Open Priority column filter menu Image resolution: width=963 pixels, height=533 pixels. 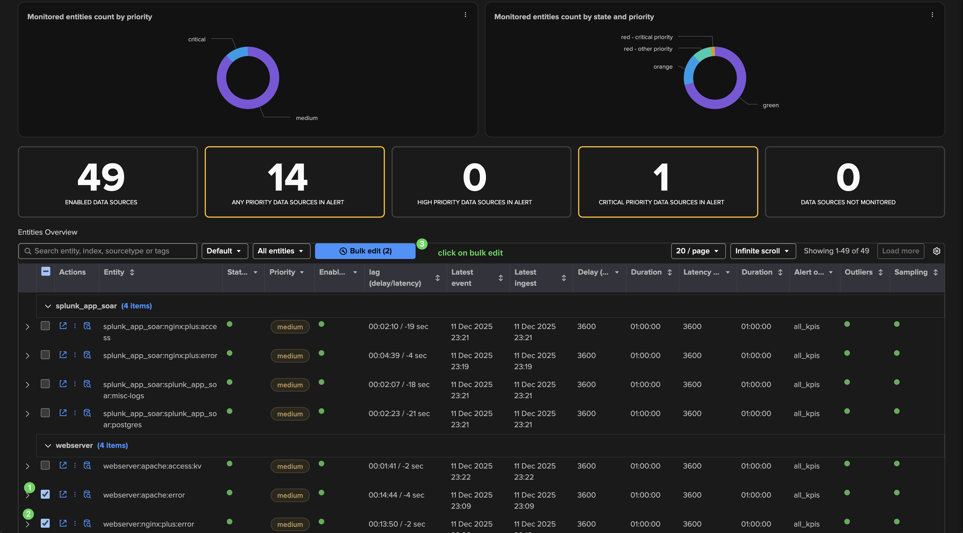pyautogui.click(x=302, y=272)
